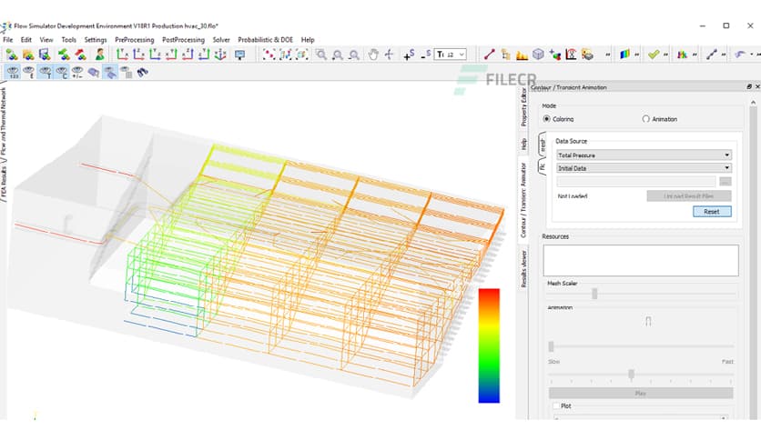
Task: Select the Coloring mode radio button
Action: coord(547,119)
